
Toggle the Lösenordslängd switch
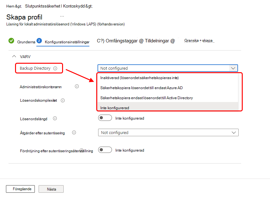(x=105, y=118)
